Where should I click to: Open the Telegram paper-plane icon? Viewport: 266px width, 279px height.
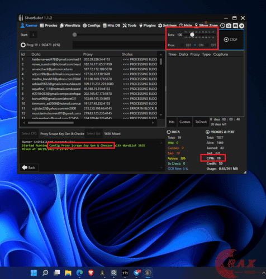pos(241,26)
